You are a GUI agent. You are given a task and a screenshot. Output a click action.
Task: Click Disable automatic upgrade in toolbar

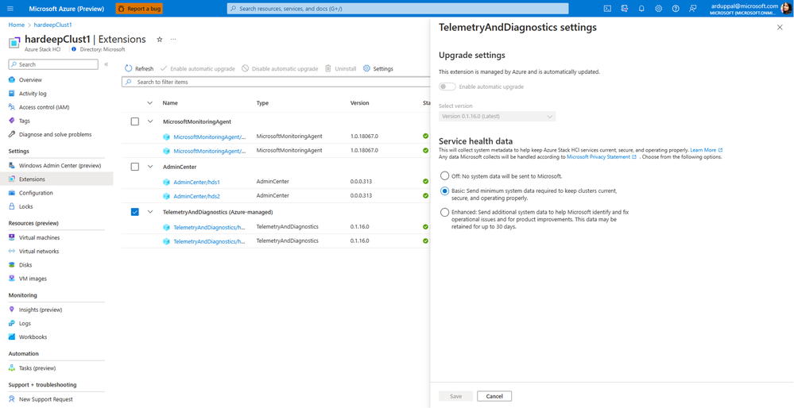280,69
